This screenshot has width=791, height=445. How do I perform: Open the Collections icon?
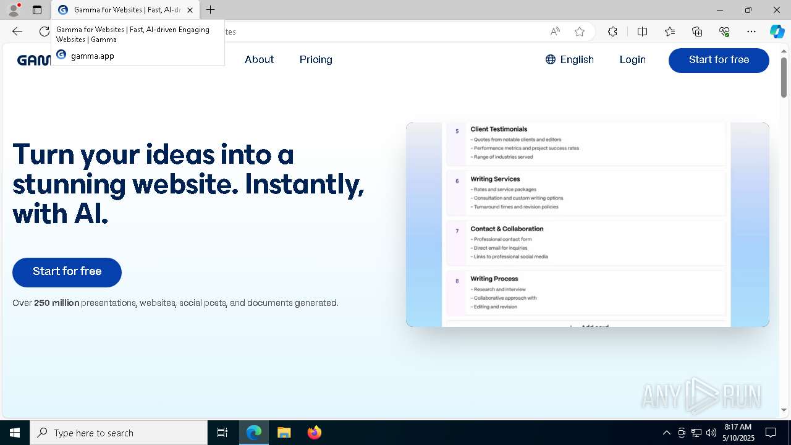pyautogui.click(x=697, y=32)
